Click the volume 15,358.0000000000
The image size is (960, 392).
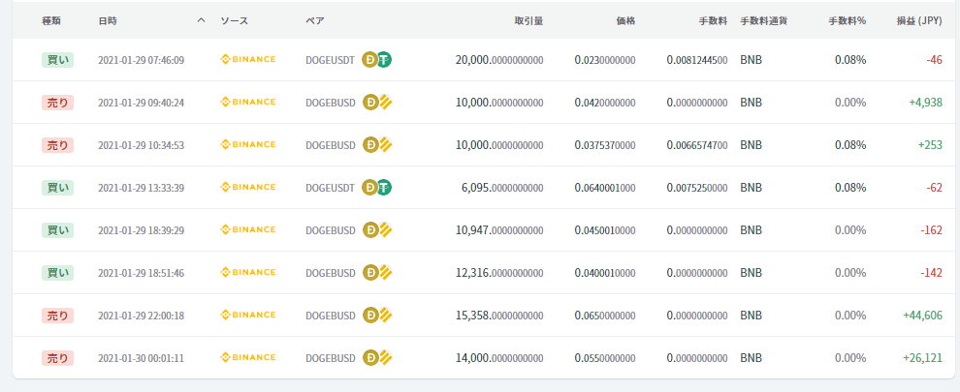click(499, 316)
